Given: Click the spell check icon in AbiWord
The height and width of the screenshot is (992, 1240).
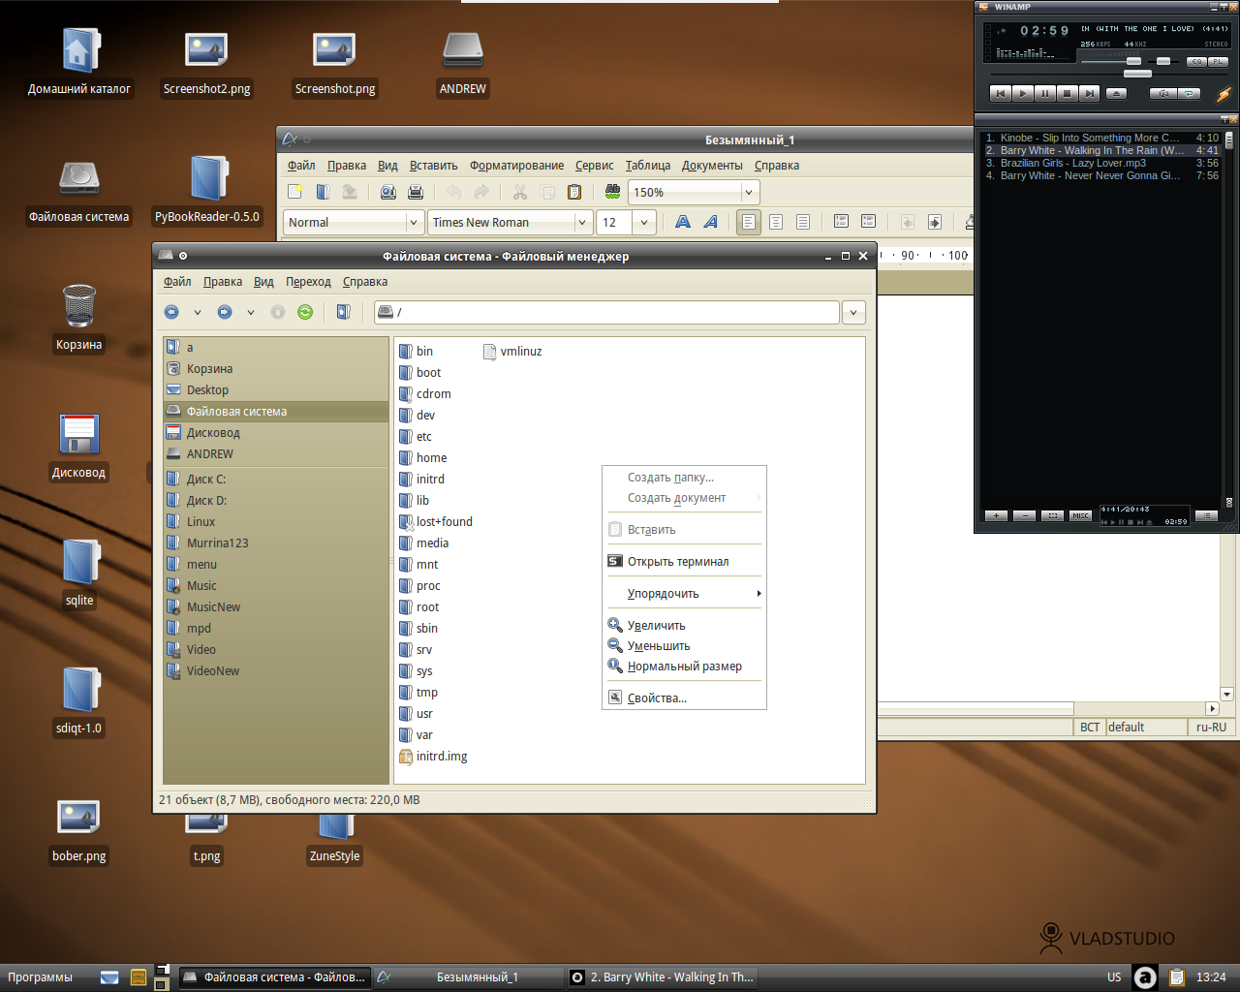Looking at the screenshot, I should pos(612,192).
